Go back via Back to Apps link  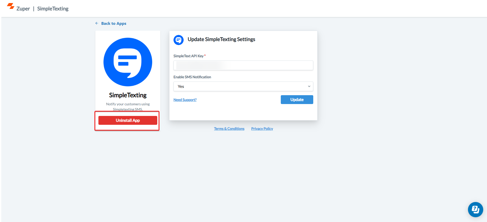click(114, 23)
